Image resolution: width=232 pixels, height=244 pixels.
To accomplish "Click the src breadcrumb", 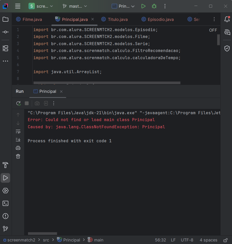I will click(x=46, y=240).
